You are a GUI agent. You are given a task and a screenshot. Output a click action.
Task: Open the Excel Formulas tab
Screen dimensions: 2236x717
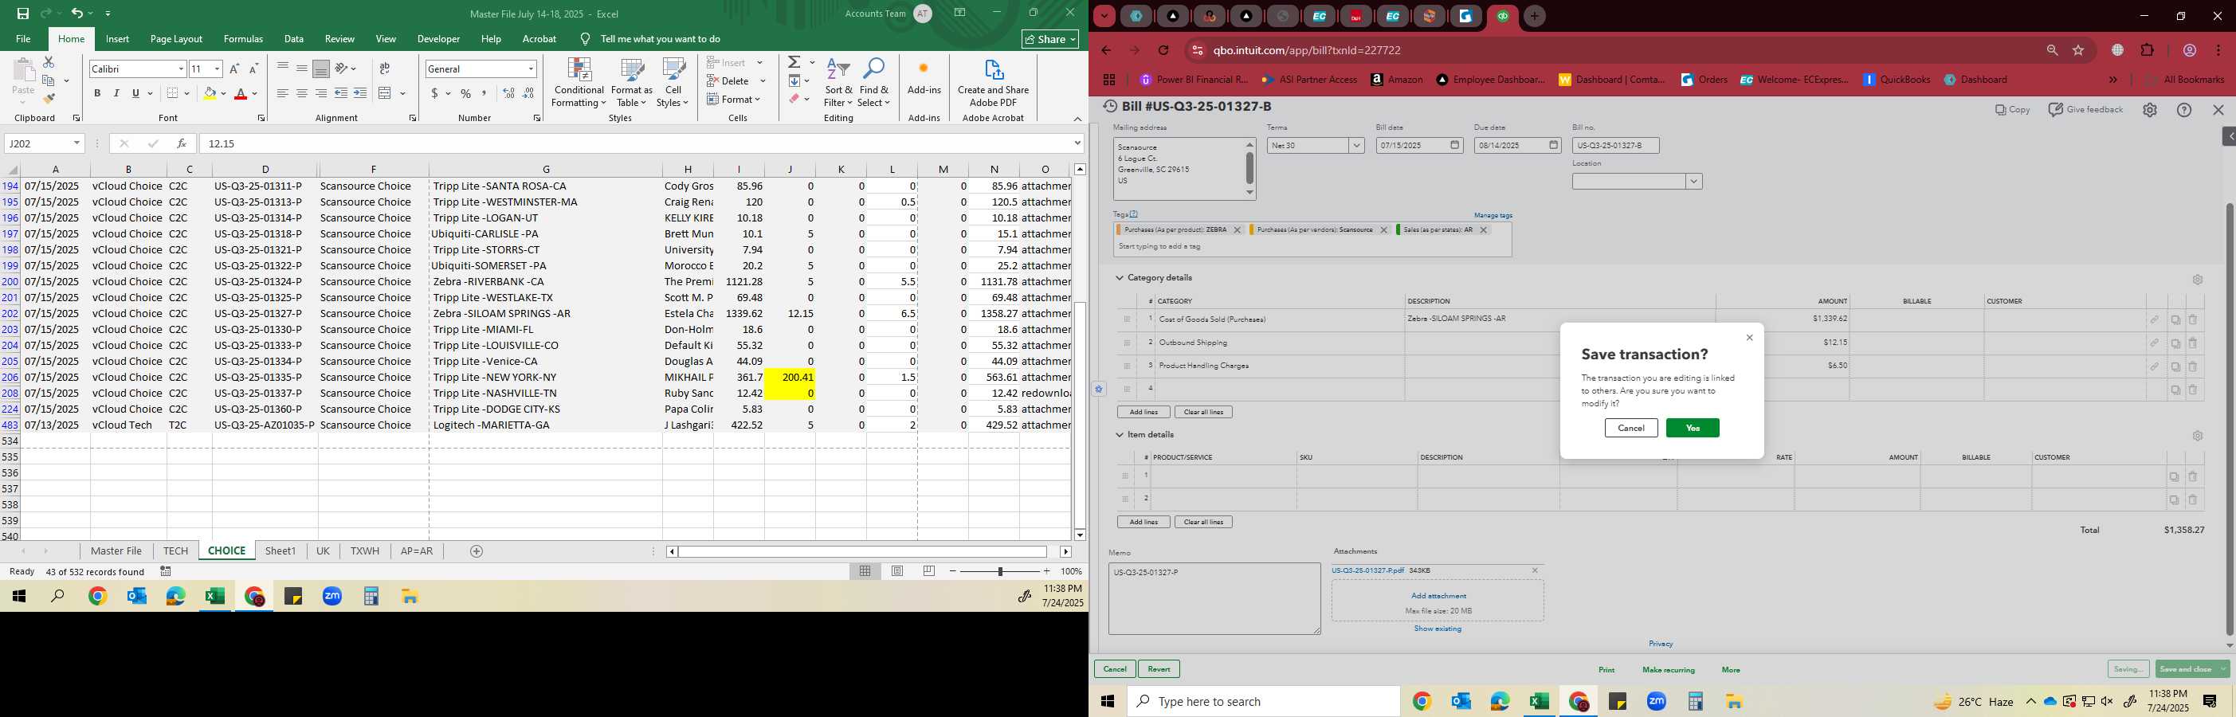pos(243,39)
